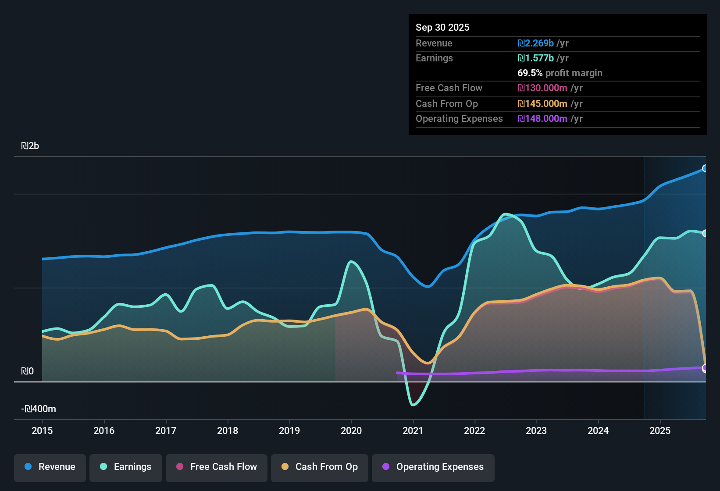Click the pink Free Cash Flow dot
Image resolution: width=720 pixels, height=491 pixels.
[x=180, y=467]
